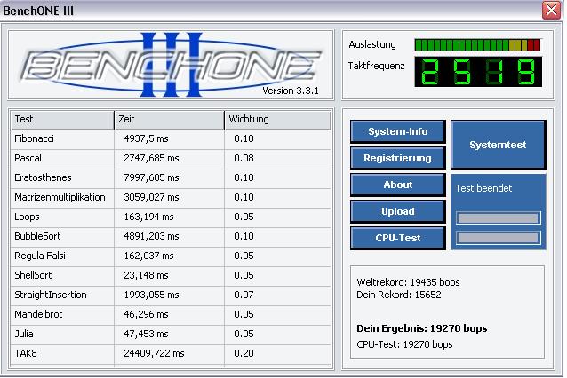This screenshot has width=567, height=378.
Task: Sort by the Test column header
Action: [x=62, y=120]
